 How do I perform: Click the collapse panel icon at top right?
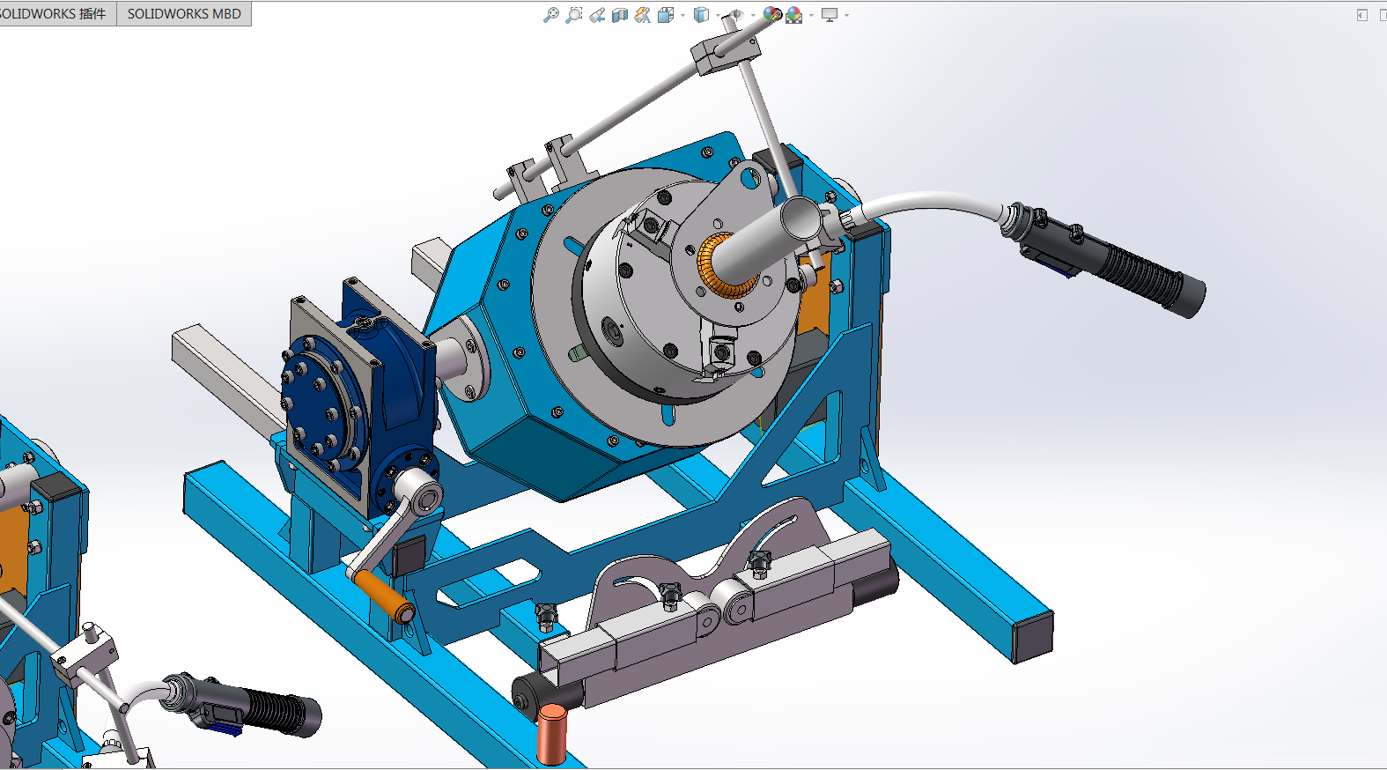[1362, 15]
